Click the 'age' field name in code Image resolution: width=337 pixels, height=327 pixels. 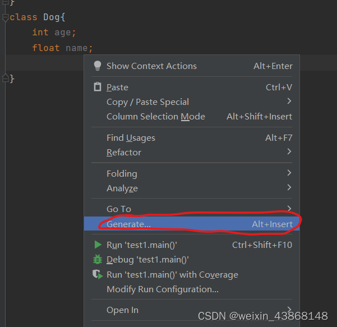tap(63, 33)
